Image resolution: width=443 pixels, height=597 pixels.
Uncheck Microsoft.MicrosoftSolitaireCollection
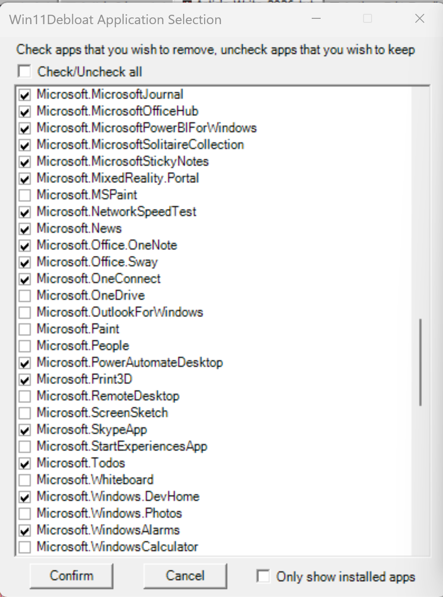[x=25, y=145]
